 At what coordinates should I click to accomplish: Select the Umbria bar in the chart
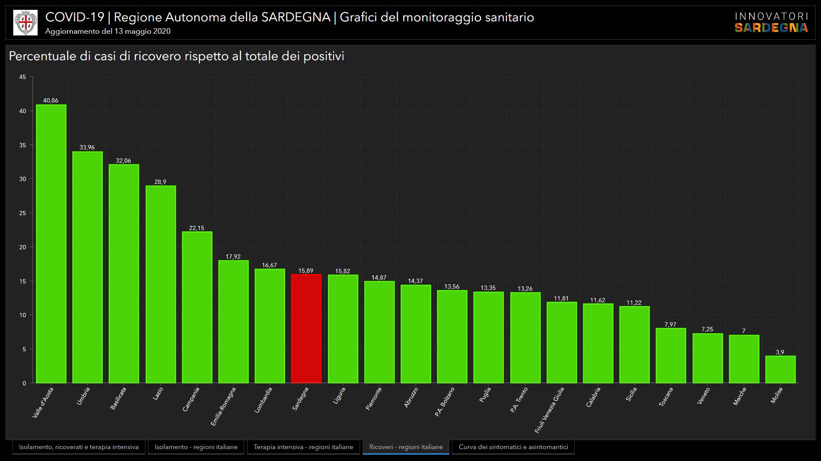87,267
